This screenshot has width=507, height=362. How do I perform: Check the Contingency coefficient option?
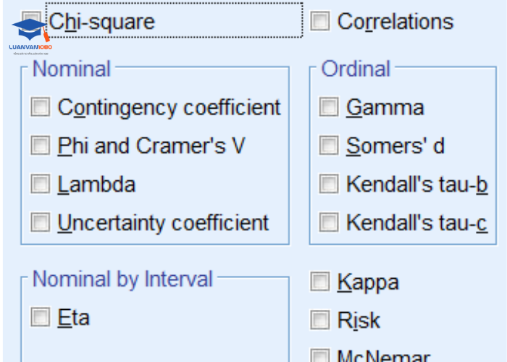(x=41, y=107)
